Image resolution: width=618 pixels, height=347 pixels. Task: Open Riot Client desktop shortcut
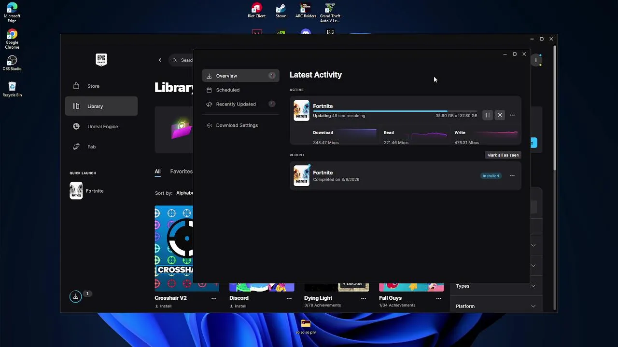click(256, 11)
